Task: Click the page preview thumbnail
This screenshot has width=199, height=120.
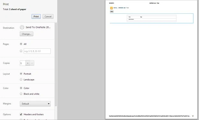Action: tap(151, 59)
